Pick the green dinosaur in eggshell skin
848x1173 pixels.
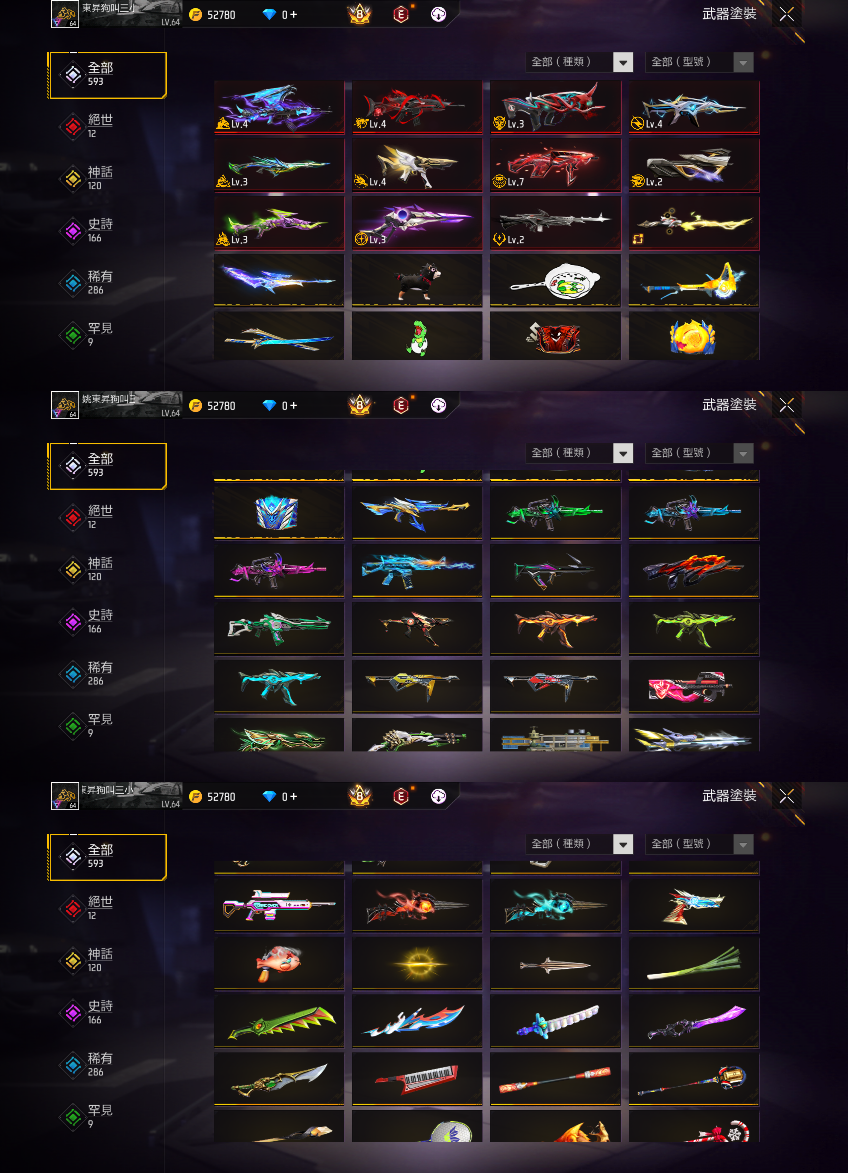click(x=417, y=336)
